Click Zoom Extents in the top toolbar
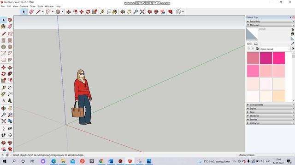The width and height of the screenshot is (295, 165). [142, 12]
